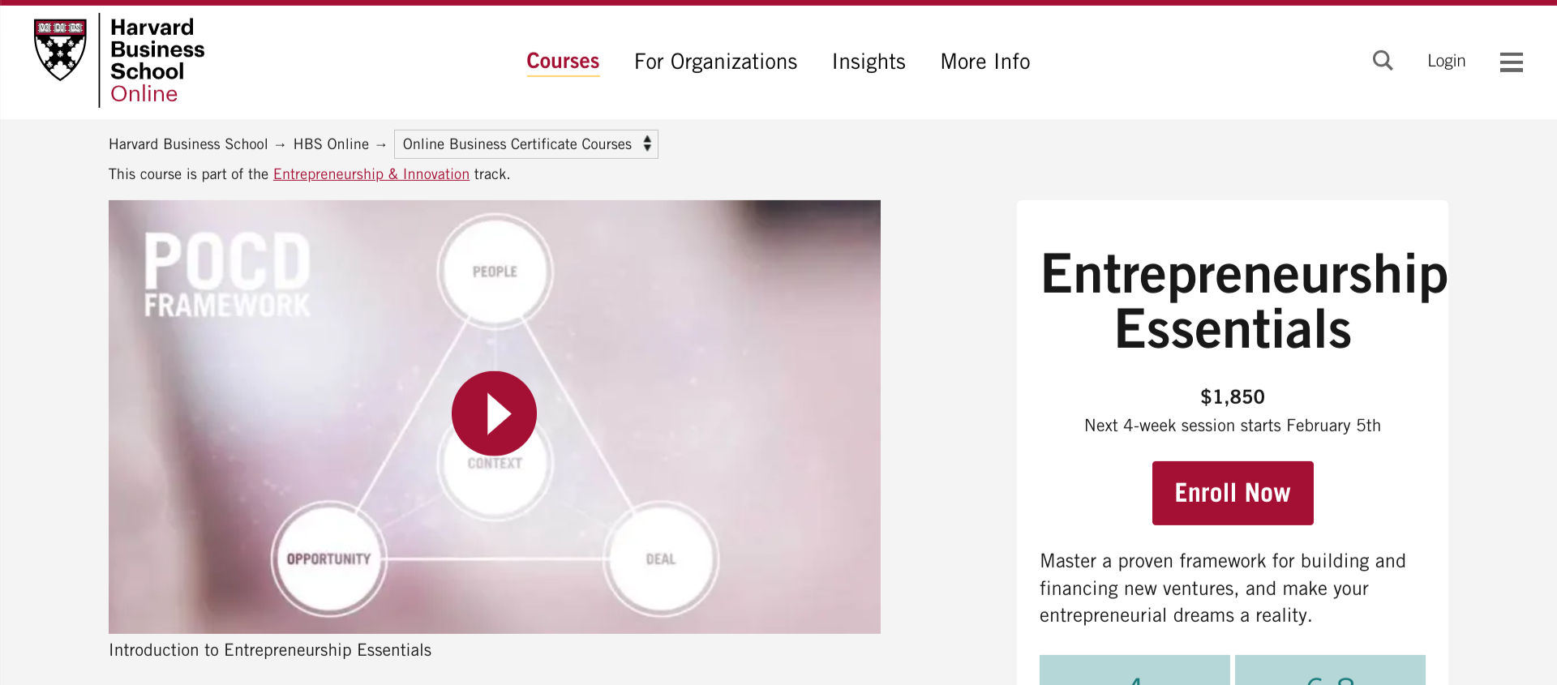The width and height of the screenshot is (1557, 685).
Task: Click the DEAL circle in the video
Action: (660, 559)
